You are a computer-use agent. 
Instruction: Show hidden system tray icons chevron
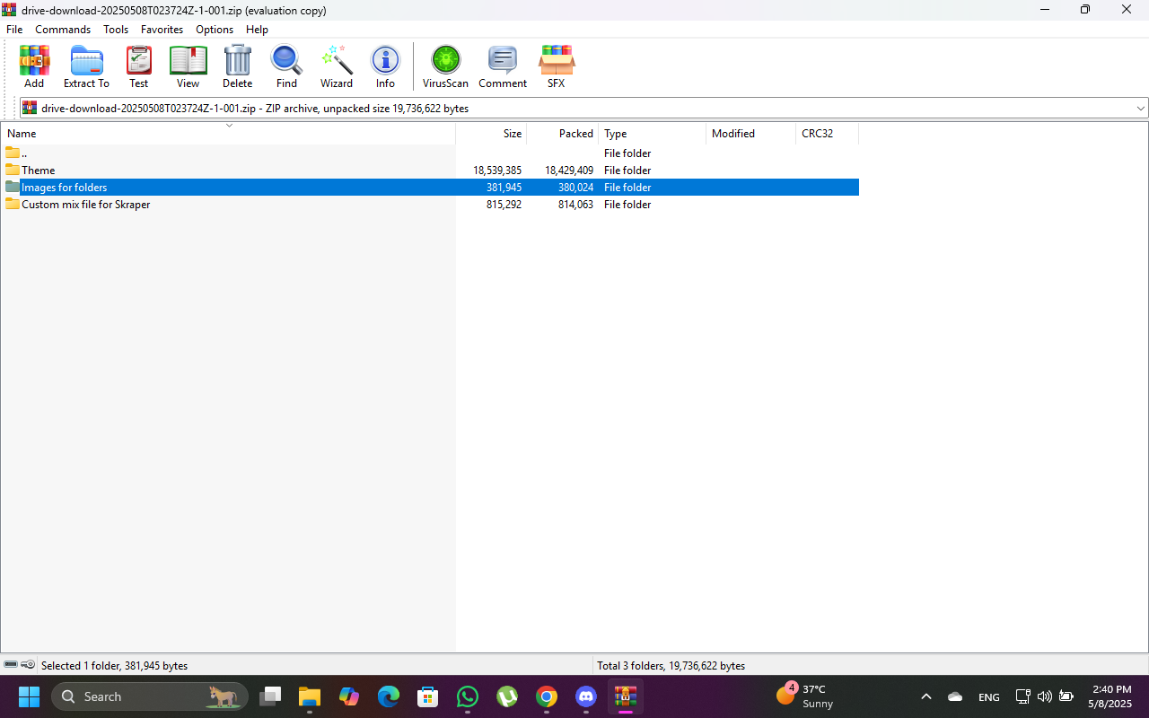tap(926, 696)
